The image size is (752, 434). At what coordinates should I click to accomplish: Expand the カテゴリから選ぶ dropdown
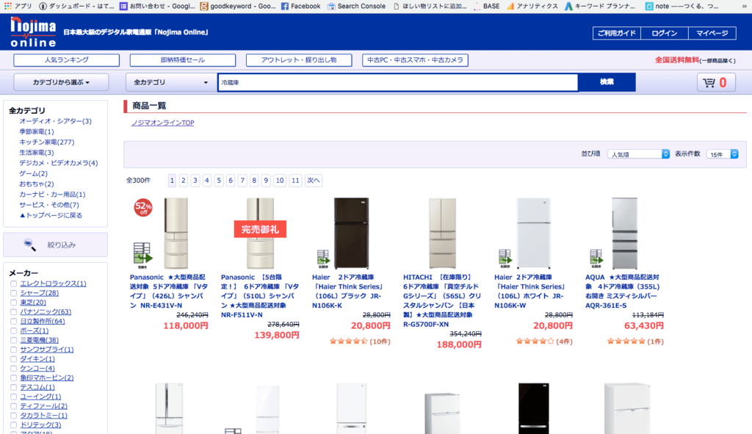click(61, 82)
